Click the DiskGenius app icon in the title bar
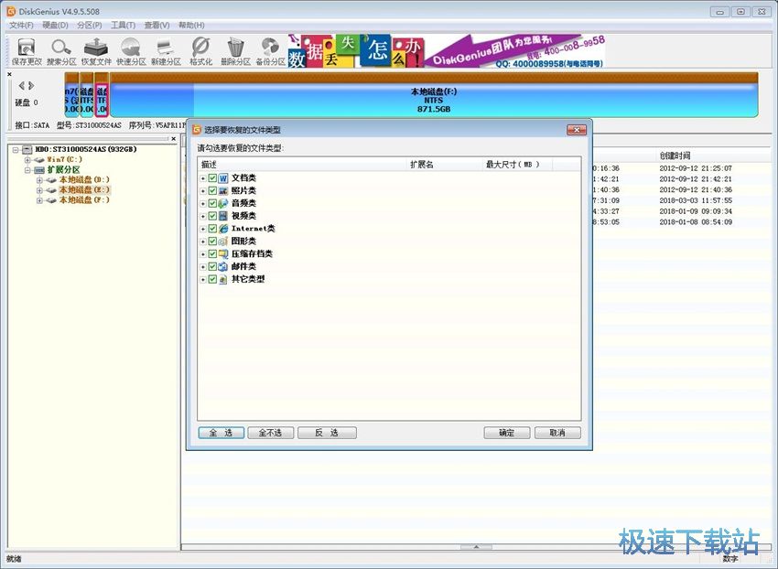This screenshot has height=569, width=778. (x=11, y=11)
